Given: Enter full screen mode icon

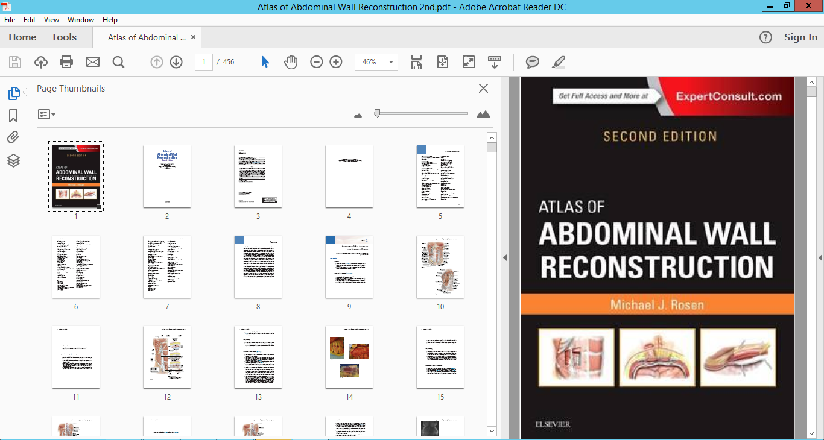Looking at the screenshot, I should tap(468, 62).
